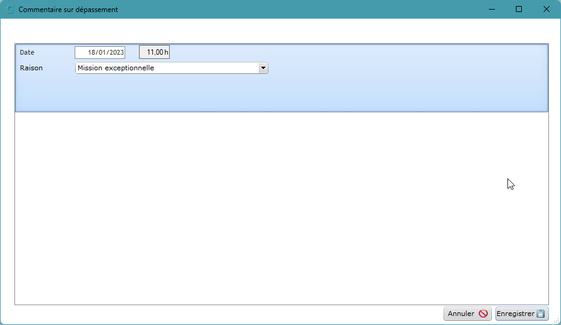Click the Date label

point(27,52)
